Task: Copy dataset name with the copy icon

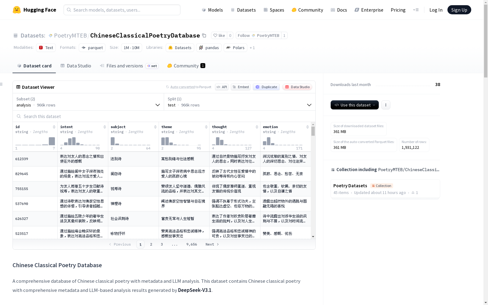Action: (204, 35)
